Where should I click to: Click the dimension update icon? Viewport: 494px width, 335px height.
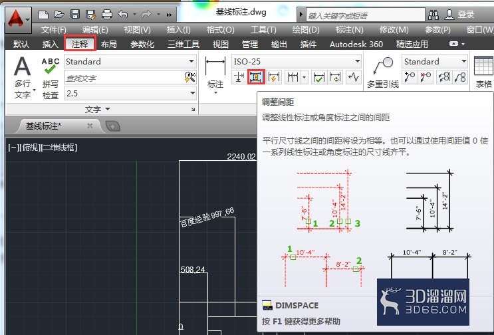coord(335,77)
